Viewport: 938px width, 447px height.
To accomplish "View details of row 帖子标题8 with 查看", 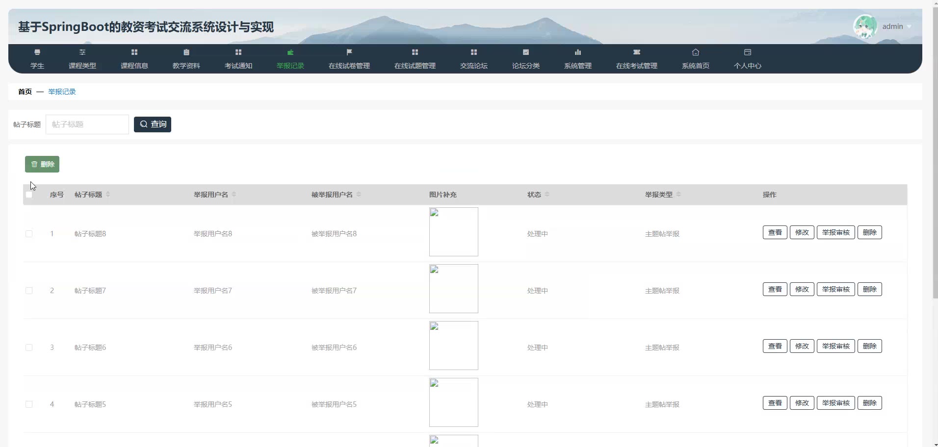I will pyautogui.click(x=775, y=232).
